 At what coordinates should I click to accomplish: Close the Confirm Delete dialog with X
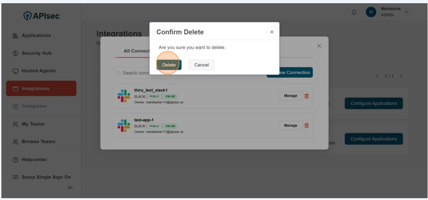272,32
